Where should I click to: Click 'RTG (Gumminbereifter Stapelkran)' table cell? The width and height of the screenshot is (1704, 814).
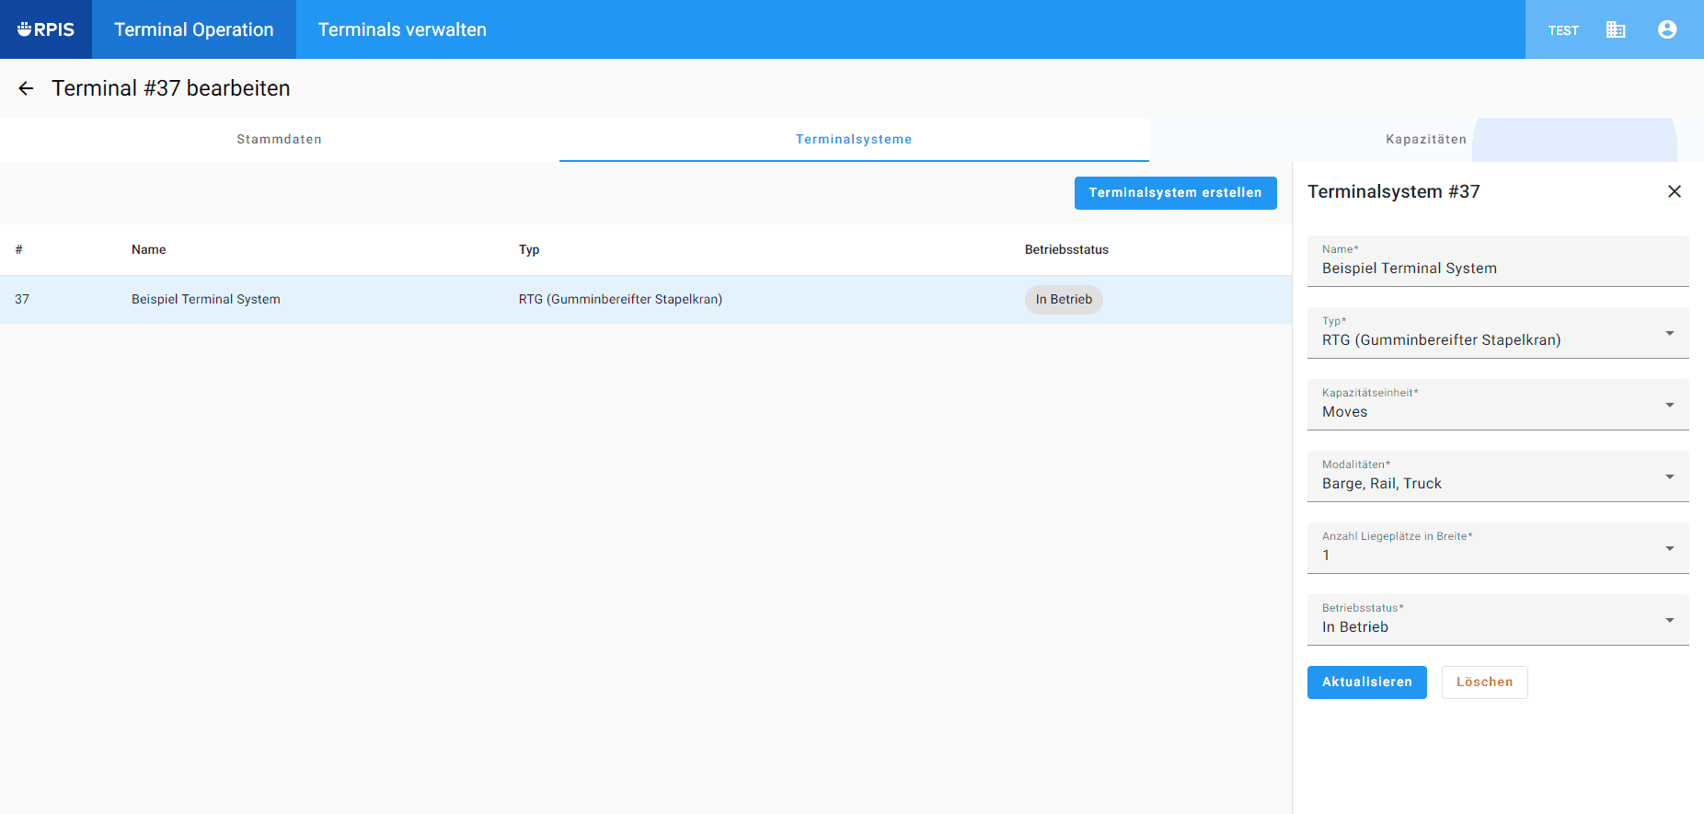click(x=620, y=300)
